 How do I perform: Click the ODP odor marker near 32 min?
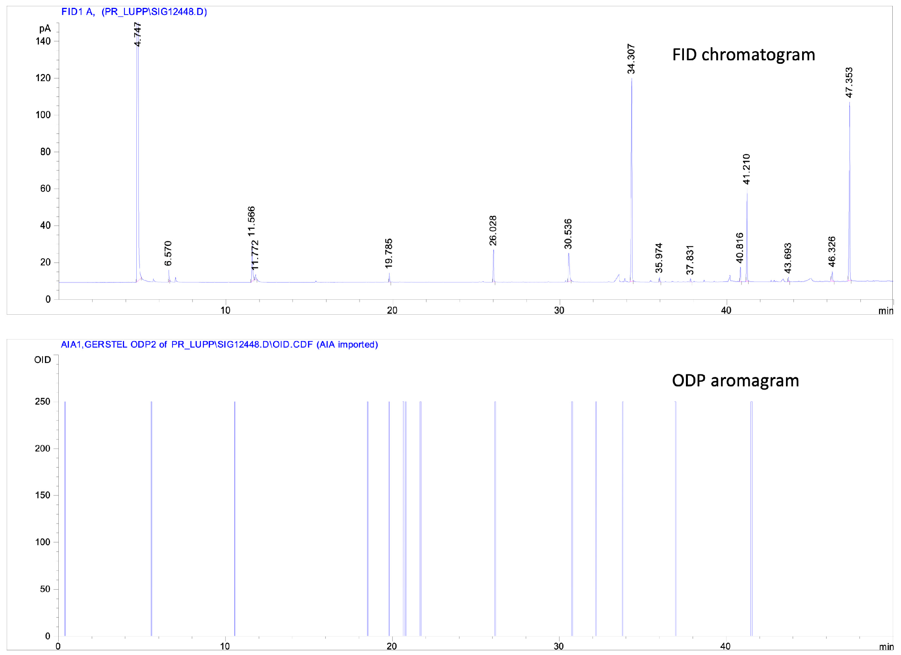(x=596, y=519)
